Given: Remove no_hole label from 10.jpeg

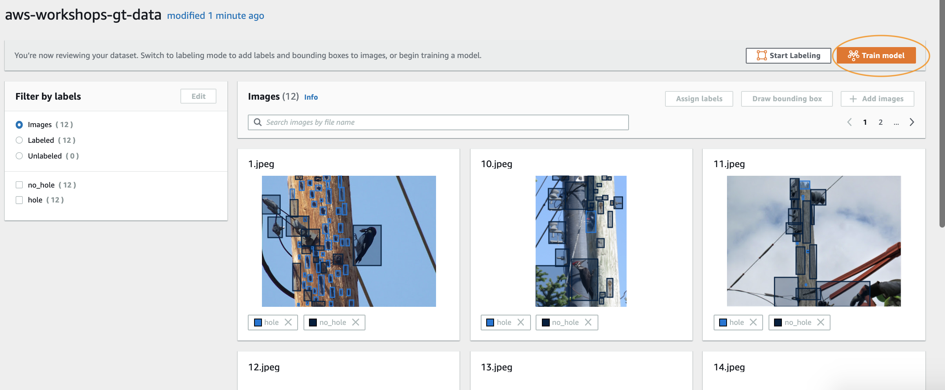Looking at the screenshot, I should (x=588, y=322).
